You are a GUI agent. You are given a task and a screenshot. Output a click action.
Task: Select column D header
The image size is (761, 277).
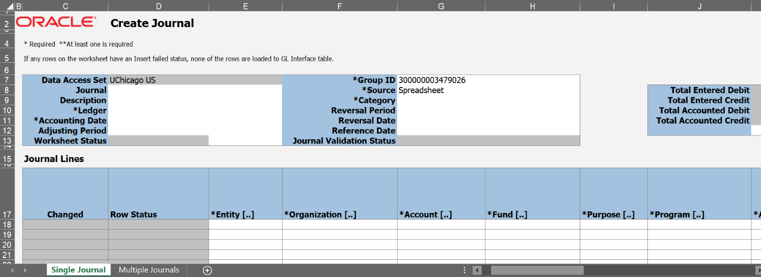[x=158, y=6]
